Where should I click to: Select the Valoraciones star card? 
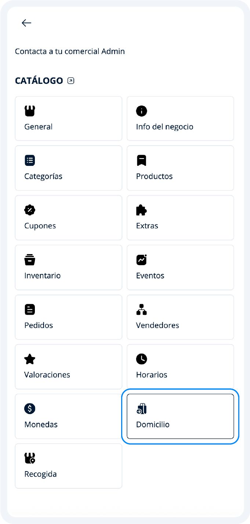[x=68, y=367]
